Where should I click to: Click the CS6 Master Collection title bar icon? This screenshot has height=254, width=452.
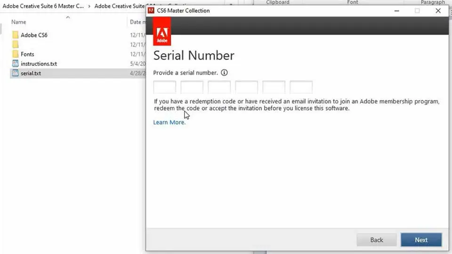(x=151, y=11)
